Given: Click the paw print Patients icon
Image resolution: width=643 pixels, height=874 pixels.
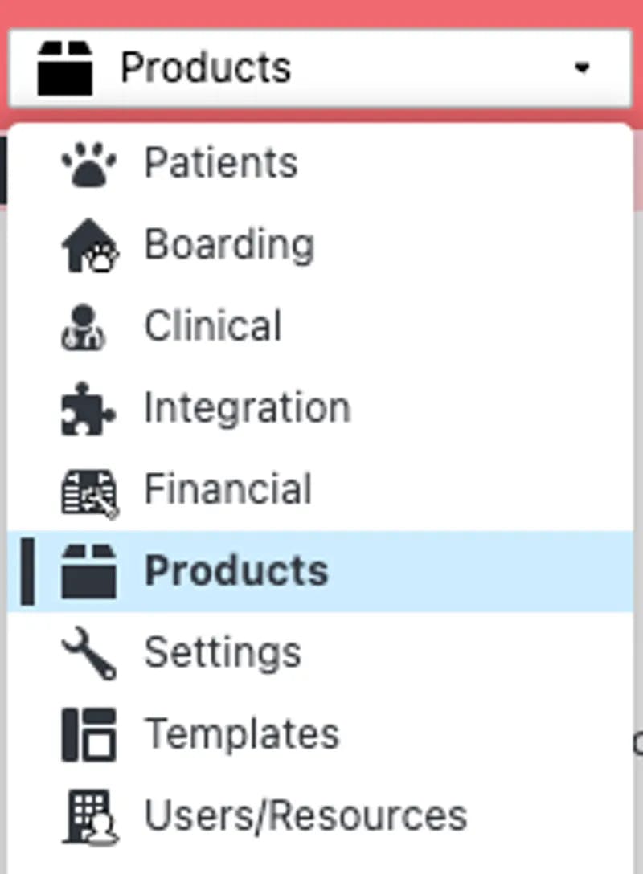Looking at the screenshot, I should click(88, 163).
